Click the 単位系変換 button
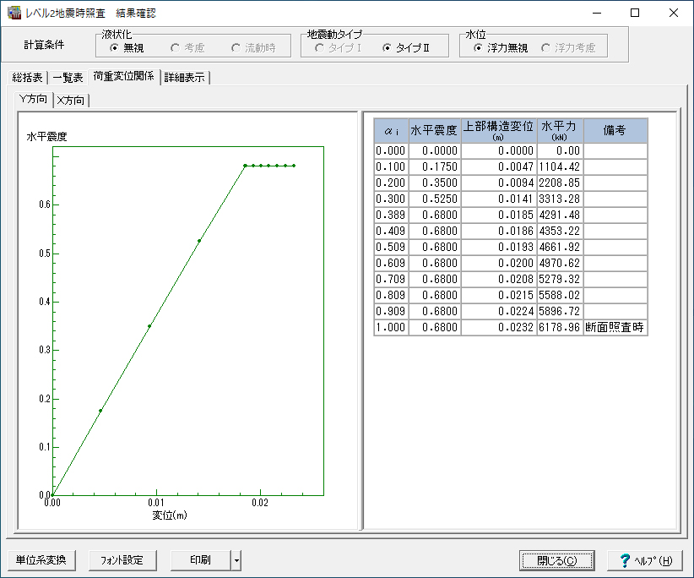The width and height of the screenshot is (694, 578). click(41, 560)
